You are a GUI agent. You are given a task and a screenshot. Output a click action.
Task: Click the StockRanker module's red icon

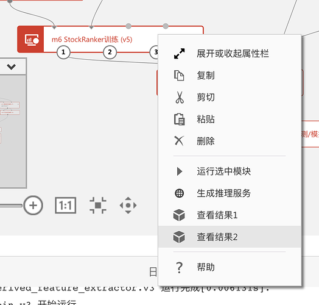pyautogui.click(x=30, y=40)
